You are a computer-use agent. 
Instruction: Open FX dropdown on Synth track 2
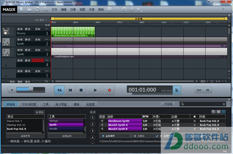[47, 40]
